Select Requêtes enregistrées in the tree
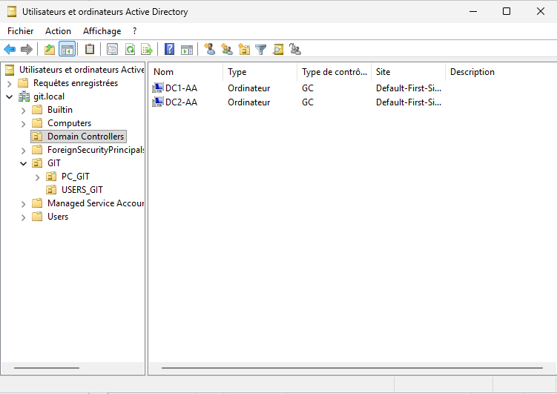Viewport: 557px width, 394px height. [x=76, y=83]
